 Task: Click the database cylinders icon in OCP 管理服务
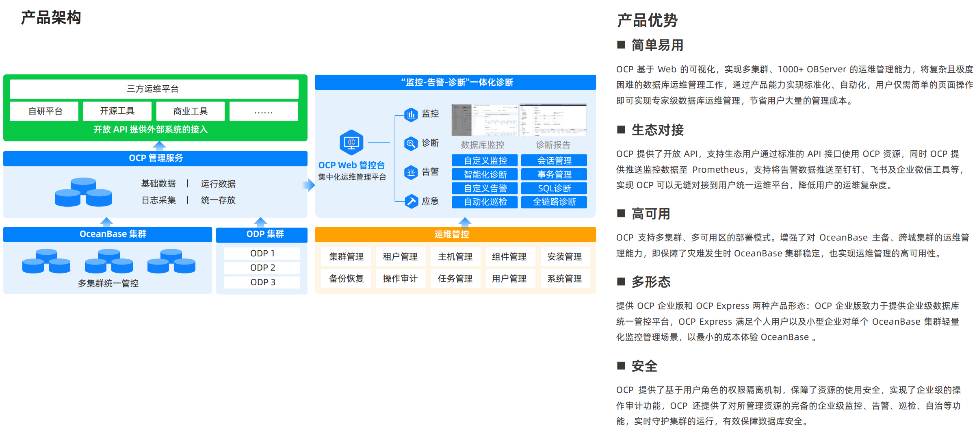(x=83, y=192)
